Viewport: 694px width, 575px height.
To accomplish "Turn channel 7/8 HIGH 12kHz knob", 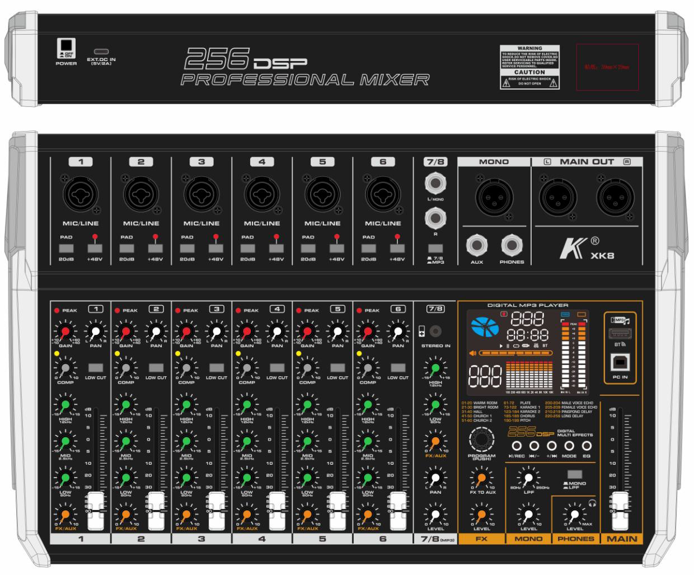I will (x=435, y=369).
